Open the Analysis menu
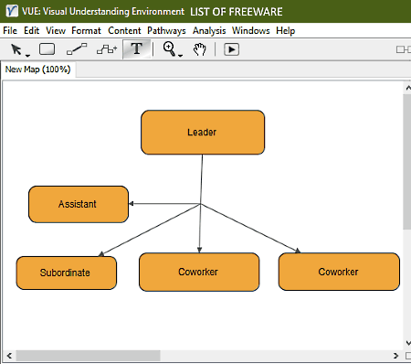Image resolution: width=411 pixels, height=364 pixels. pyautogui.click(x=209, y=30)
